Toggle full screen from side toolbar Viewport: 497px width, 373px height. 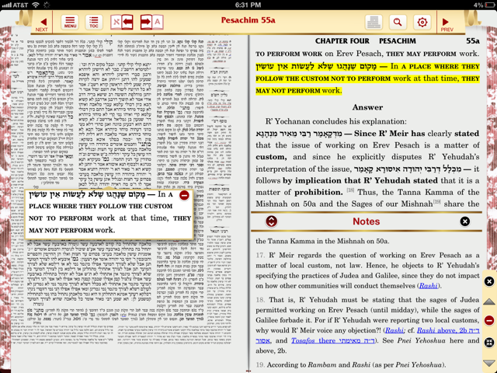pyautogui.click(x=489, y=342)
